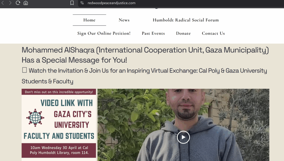
Task: Open the Home menu item
Action: coord(89,20)
